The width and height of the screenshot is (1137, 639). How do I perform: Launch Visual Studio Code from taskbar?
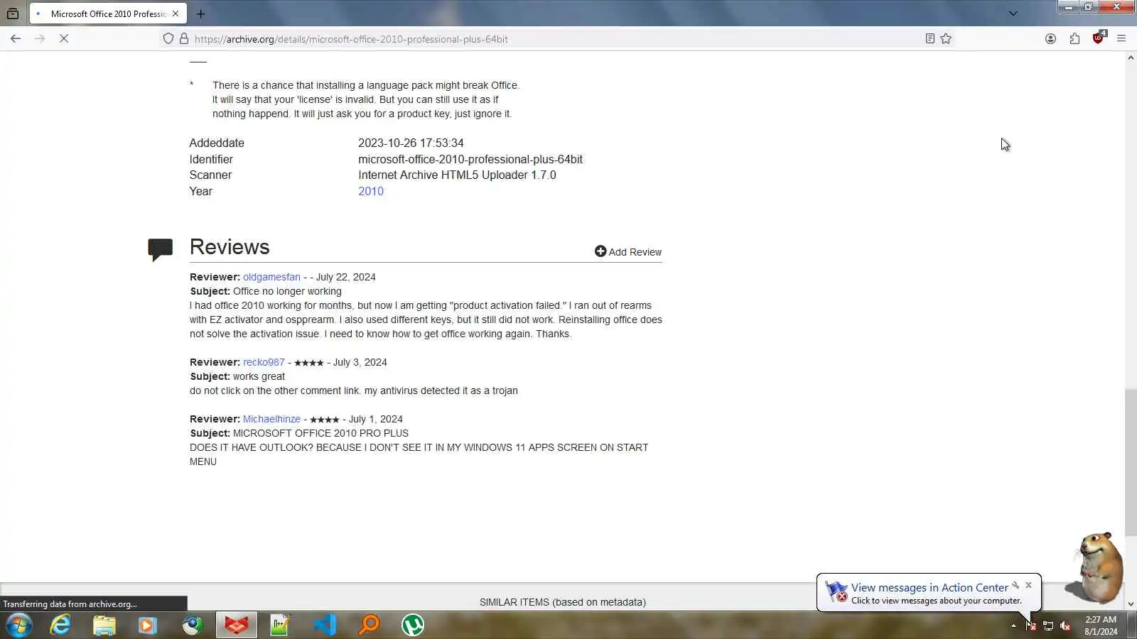pos(325,625)
